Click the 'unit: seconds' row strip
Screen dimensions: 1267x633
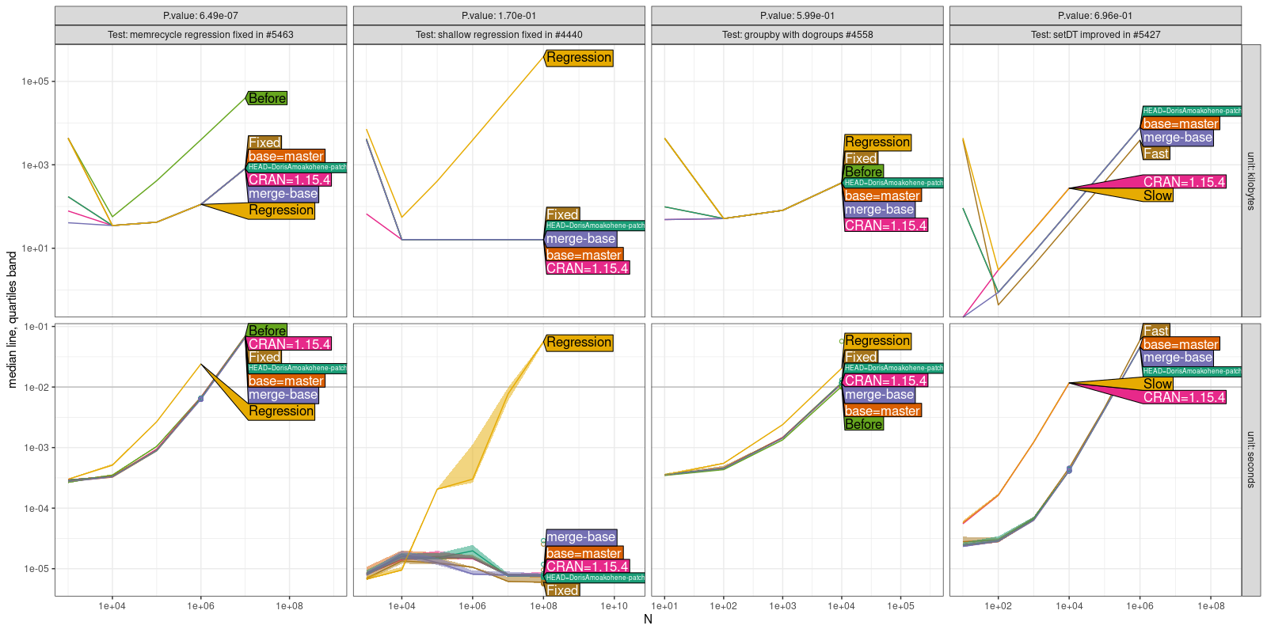(x=1251, y=460)
